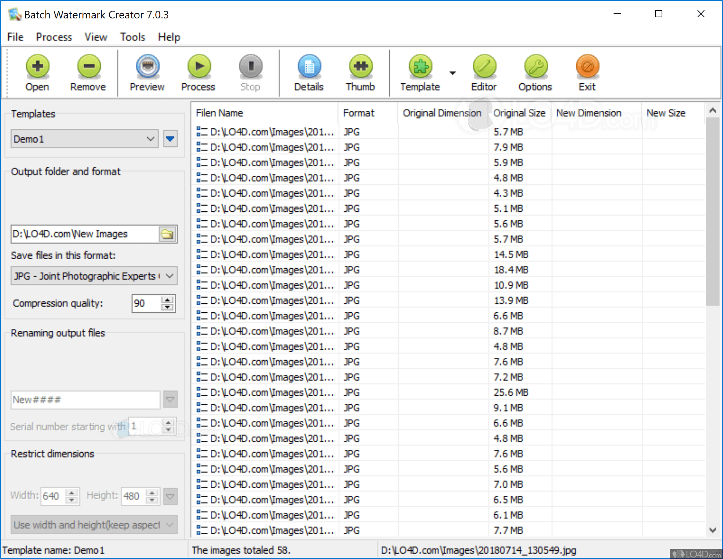723x559 pixels.
Task: Open the Process menu
Action: pyautogui.click(x=54, y=37)
